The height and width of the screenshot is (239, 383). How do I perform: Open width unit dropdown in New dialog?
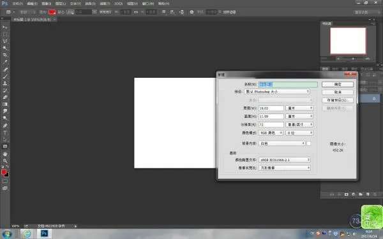(299, 108)
